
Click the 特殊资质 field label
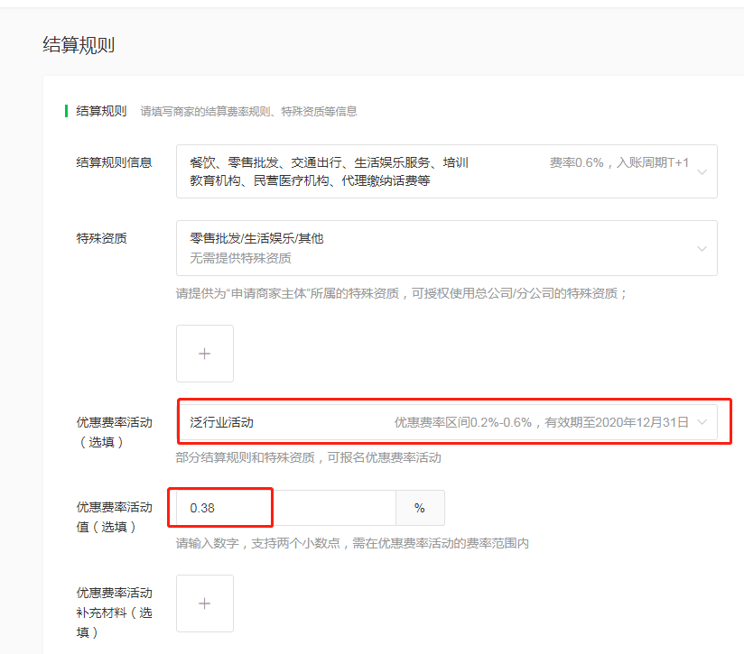[101, 238]
